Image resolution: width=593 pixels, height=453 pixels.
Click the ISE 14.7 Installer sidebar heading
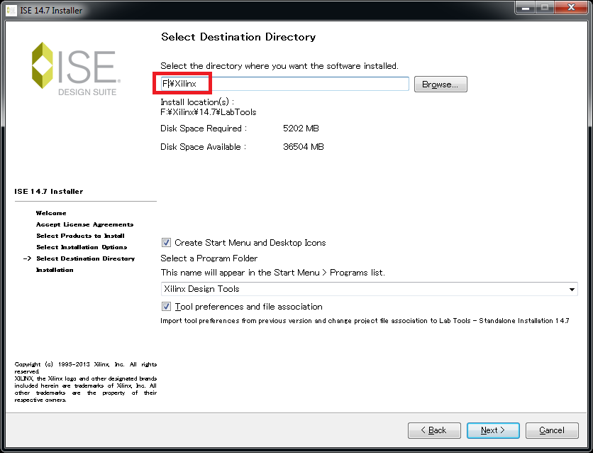point(49,192)
